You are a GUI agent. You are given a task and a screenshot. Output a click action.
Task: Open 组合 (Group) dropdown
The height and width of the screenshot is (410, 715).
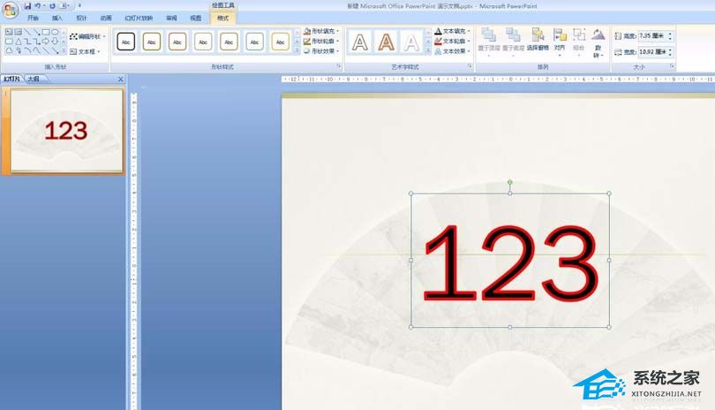coord(579,42)
